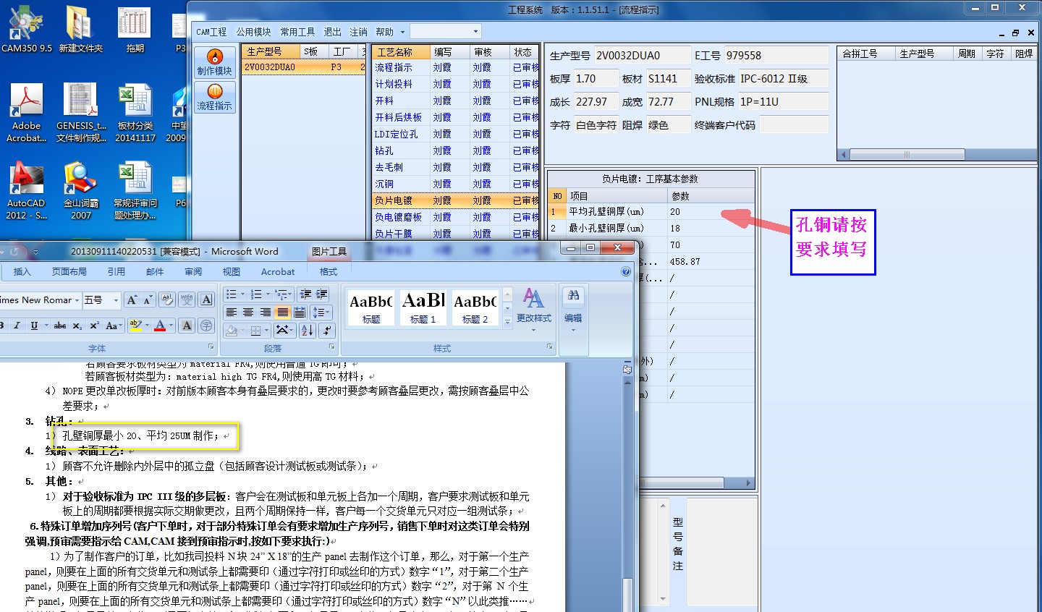Click enclosed character icon in Word
The height and width of the screenshot is (612, 1042).
tap(206, 326)
